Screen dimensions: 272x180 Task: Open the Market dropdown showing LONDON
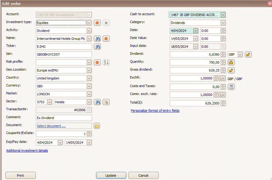click(x=89, y=94)
